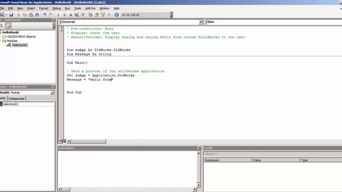Screen dimensions: 342x192
Task: Undo the last edit
Action: click(x=44, y=15)
